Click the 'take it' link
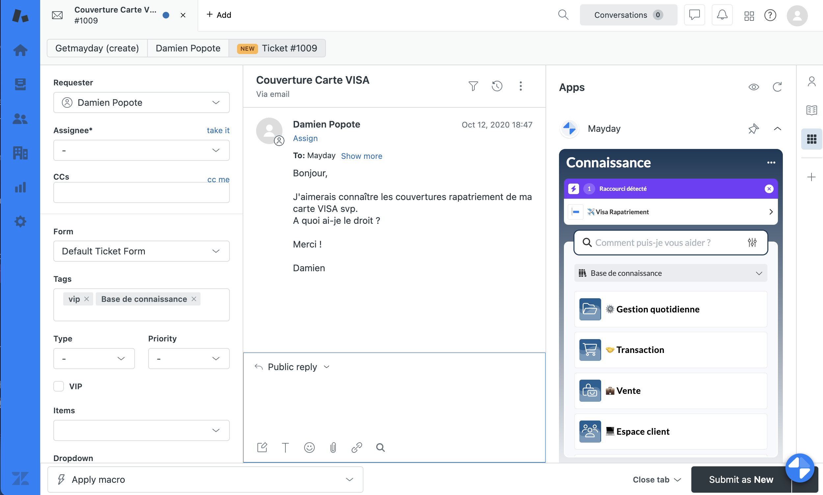This screenshot has height=495, width=823. pos(218,130)
